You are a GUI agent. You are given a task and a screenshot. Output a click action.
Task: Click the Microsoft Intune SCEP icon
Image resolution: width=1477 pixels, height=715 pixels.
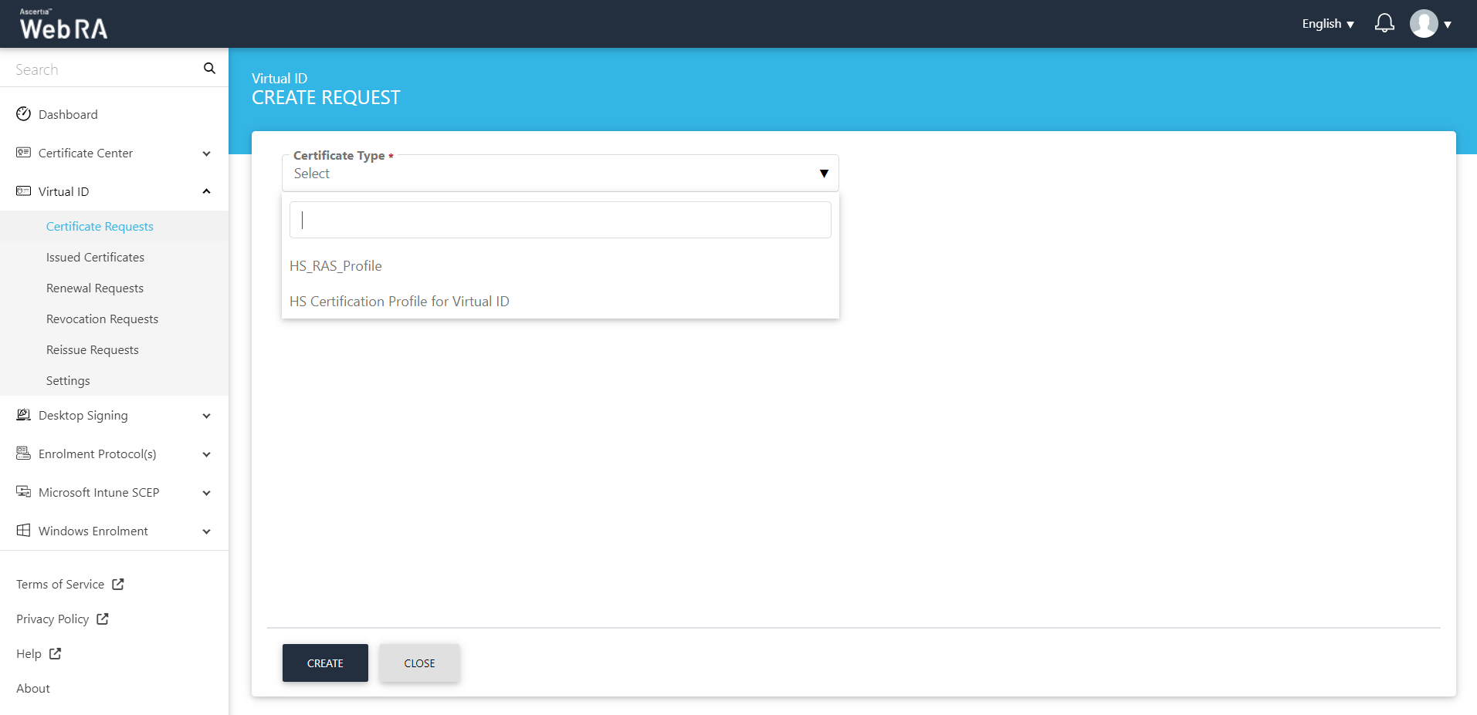click(x=23, y=492)
